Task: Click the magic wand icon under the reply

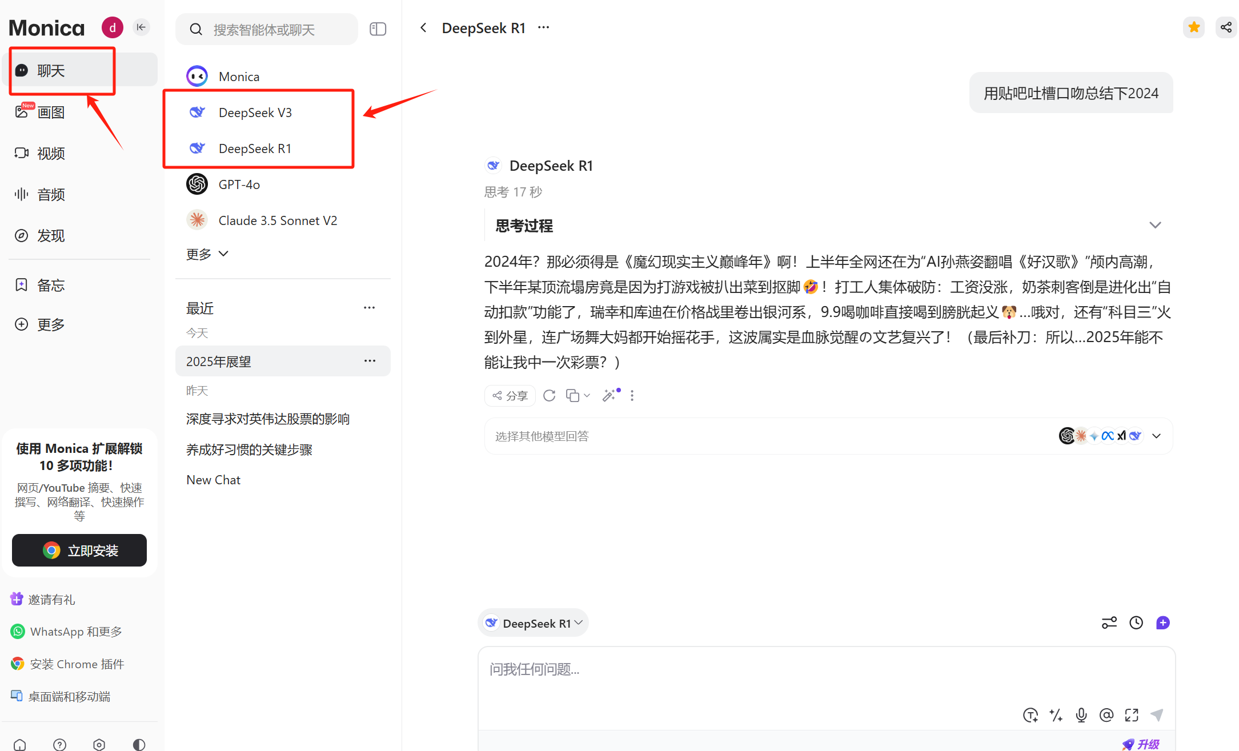Action: click(x=609, y=395)
